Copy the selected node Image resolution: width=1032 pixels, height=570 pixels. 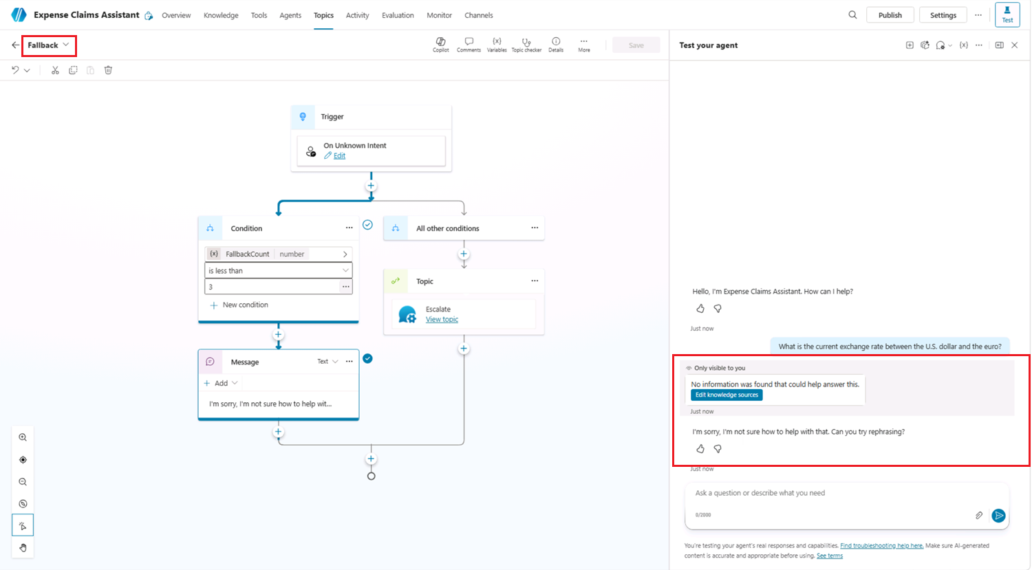(73, 70)
